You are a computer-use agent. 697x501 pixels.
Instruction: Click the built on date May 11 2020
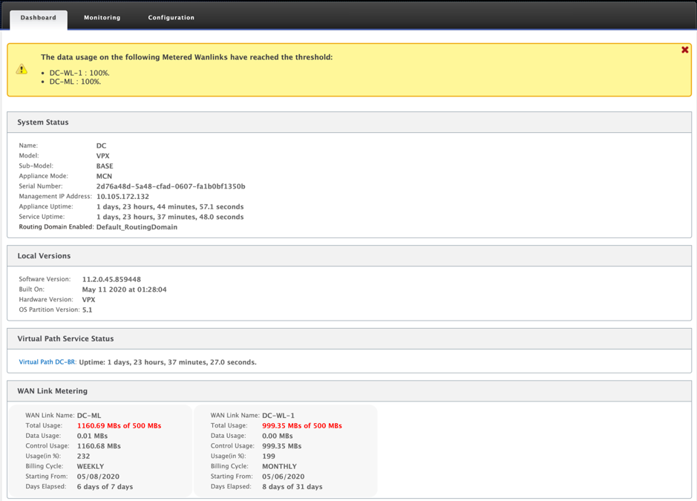pyautogui.click(x=125, y=289)
